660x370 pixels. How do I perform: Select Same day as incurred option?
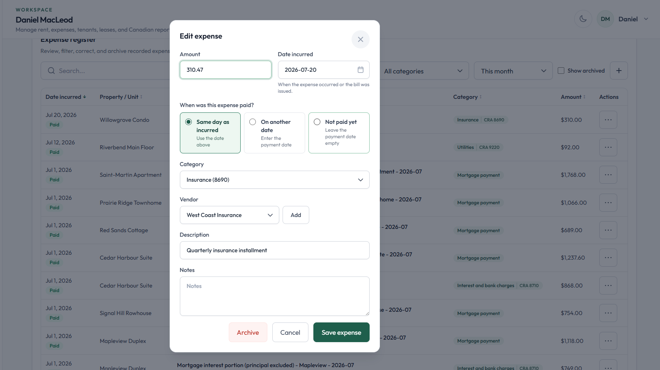[210, 133]
